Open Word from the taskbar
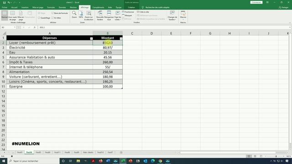This screenshot has width=292, height=164. coord(108,161)
